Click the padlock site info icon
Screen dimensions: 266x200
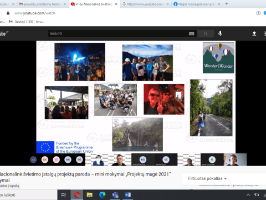[8, 13]
